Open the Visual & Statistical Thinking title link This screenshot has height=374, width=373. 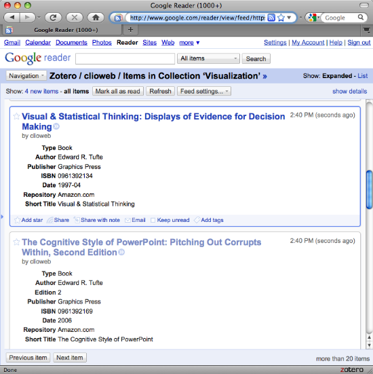(x=153, y=121)
